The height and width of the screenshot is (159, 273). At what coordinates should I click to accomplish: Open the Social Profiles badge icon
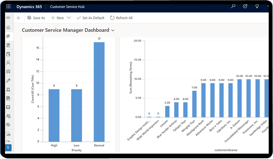pos(8,71)
